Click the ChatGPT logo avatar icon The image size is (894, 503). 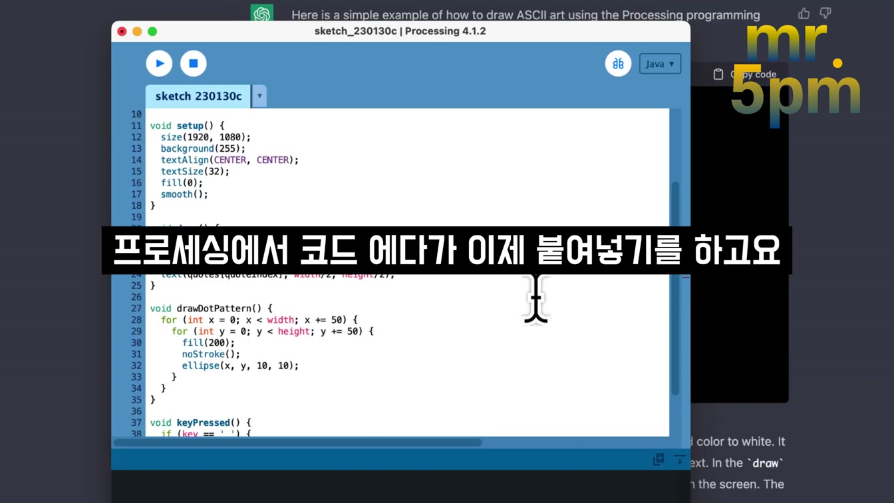pyautogui.click(x=262, y=14)
